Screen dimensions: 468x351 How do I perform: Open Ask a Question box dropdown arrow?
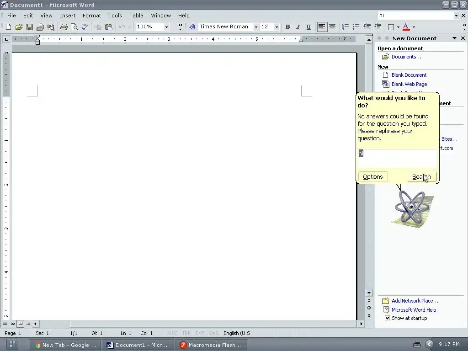[456, 16]
